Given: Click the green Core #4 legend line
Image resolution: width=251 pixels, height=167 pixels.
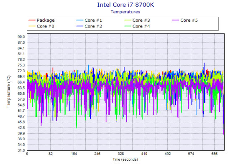Looking at the screenshot, I should click(x=128, y=26).
